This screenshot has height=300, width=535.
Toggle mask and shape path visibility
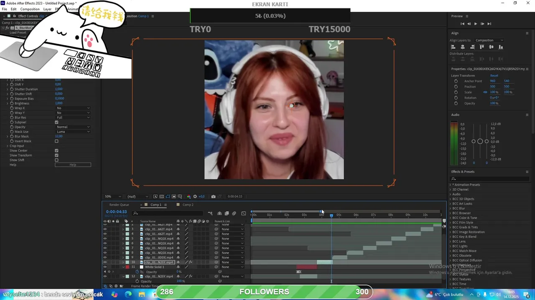pos(168,197)
